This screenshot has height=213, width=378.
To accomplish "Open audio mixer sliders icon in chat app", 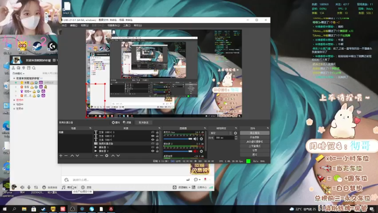I will coord(36,187).
